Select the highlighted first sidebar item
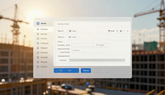Screen dimensions: 165x95 coord(43,29)
